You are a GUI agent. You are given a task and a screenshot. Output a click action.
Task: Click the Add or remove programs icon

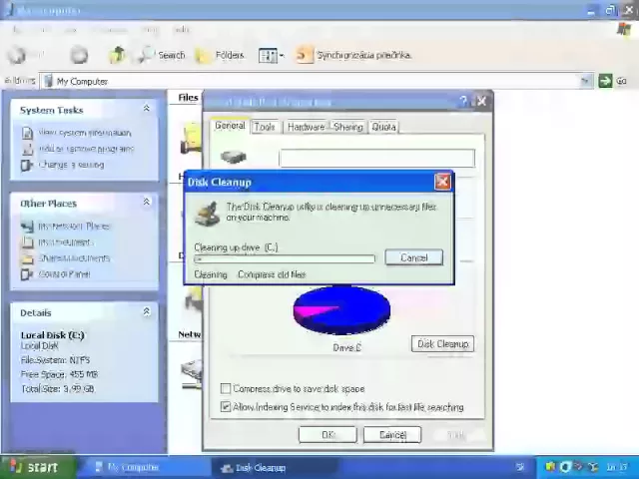coord(27,150)
